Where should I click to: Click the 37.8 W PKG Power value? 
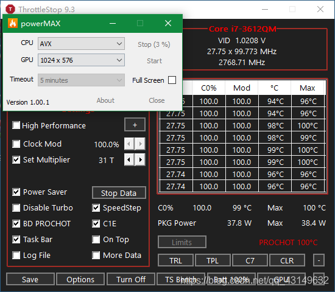pos(239,223)
